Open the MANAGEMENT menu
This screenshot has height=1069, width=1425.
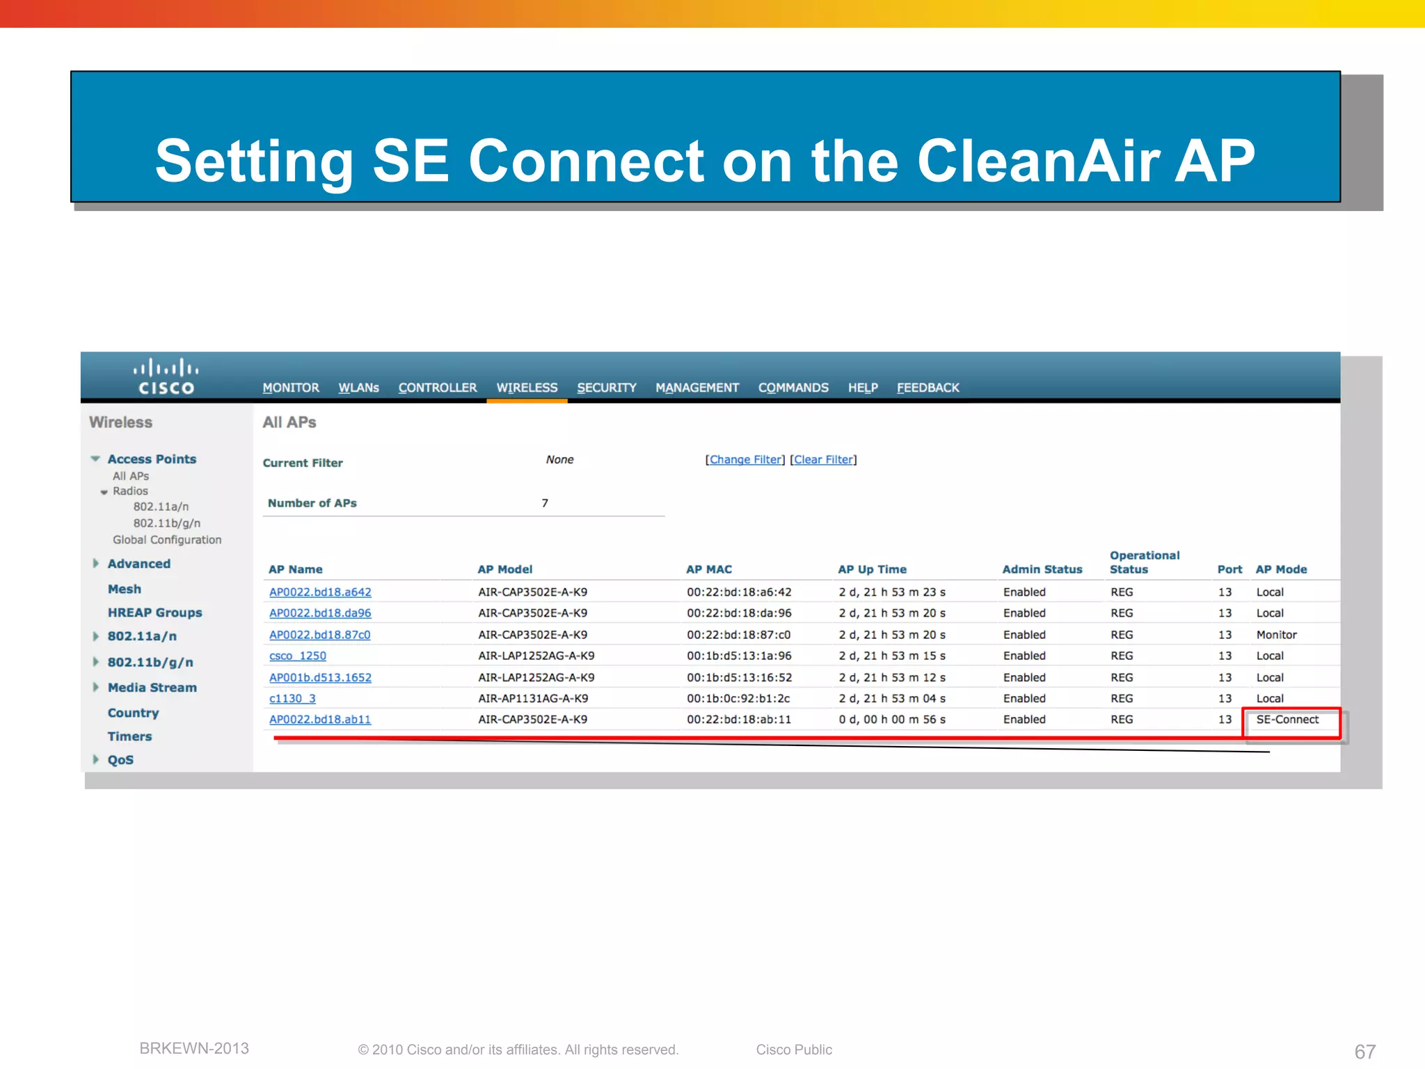point(697,388)
